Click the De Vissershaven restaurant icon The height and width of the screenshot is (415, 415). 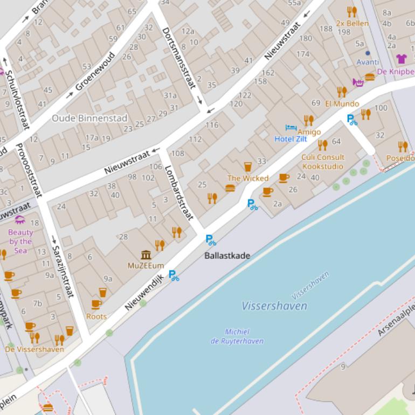pos(34,338)
